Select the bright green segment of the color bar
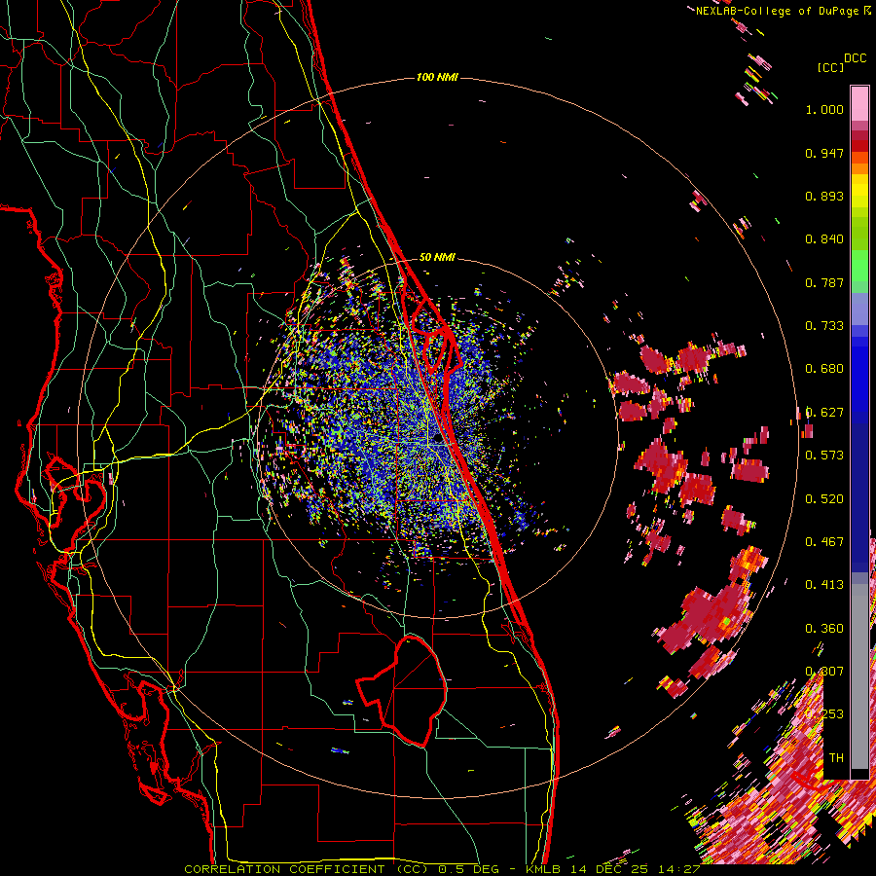The height and width of the screenshot is (876, 876). point(859,266)
